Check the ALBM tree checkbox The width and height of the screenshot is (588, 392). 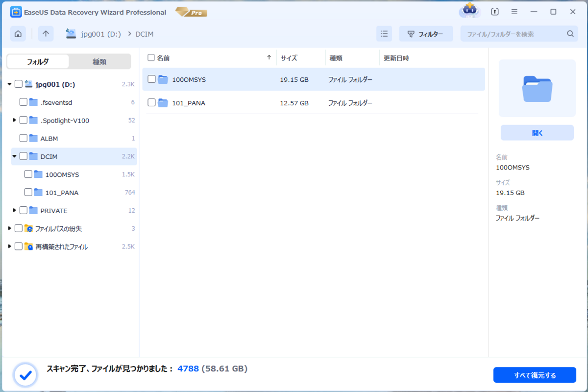(x=23, y=138)
